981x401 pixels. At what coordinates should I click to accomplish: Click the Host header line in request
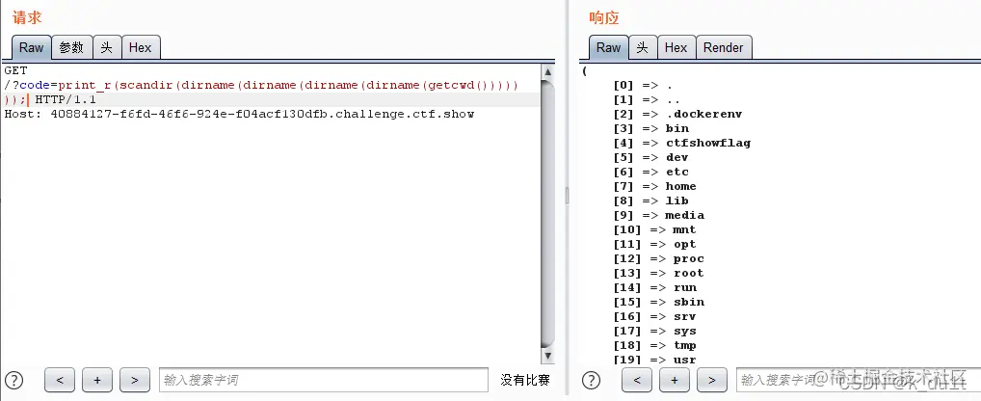(x=239, y=114)
